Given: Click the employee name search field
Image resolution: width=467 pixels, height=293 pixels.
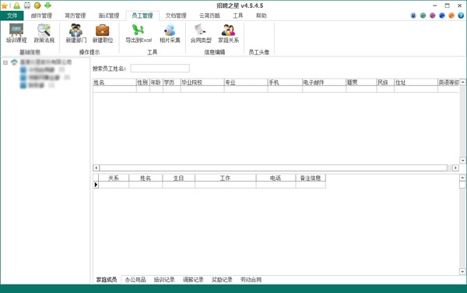Looking at the screenshot, I should (160, 69).
